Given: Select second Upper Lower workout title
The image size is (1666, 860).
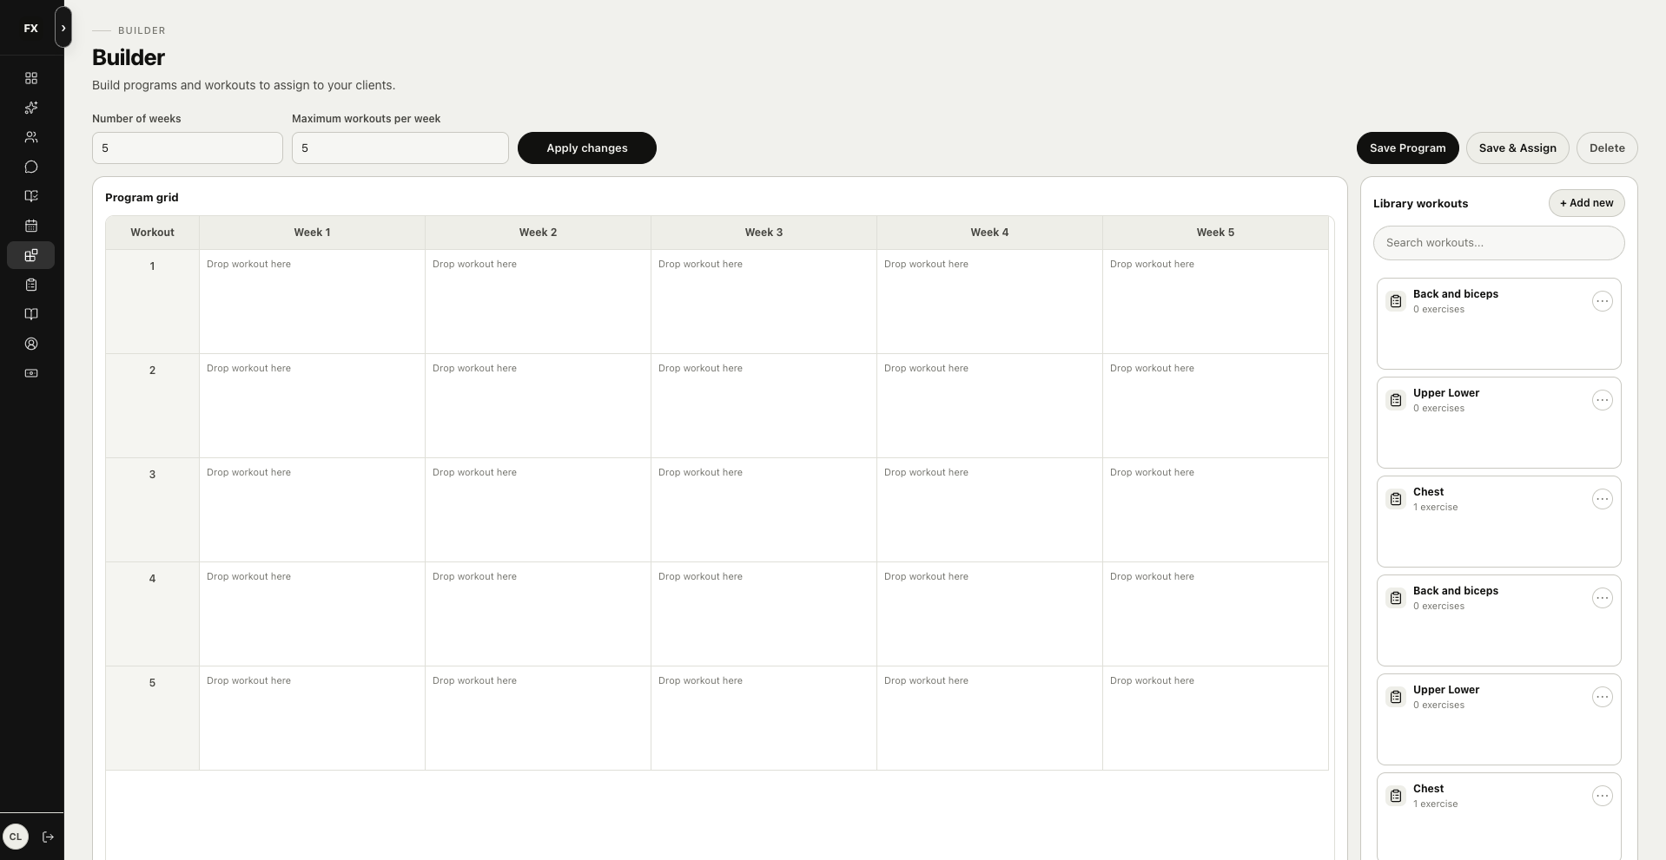Looking at the screenshot, I should 1445,690.
